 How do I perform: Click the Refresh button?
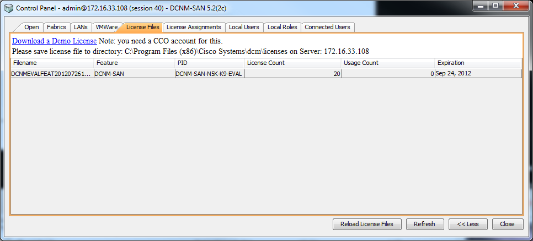point(424,224)
